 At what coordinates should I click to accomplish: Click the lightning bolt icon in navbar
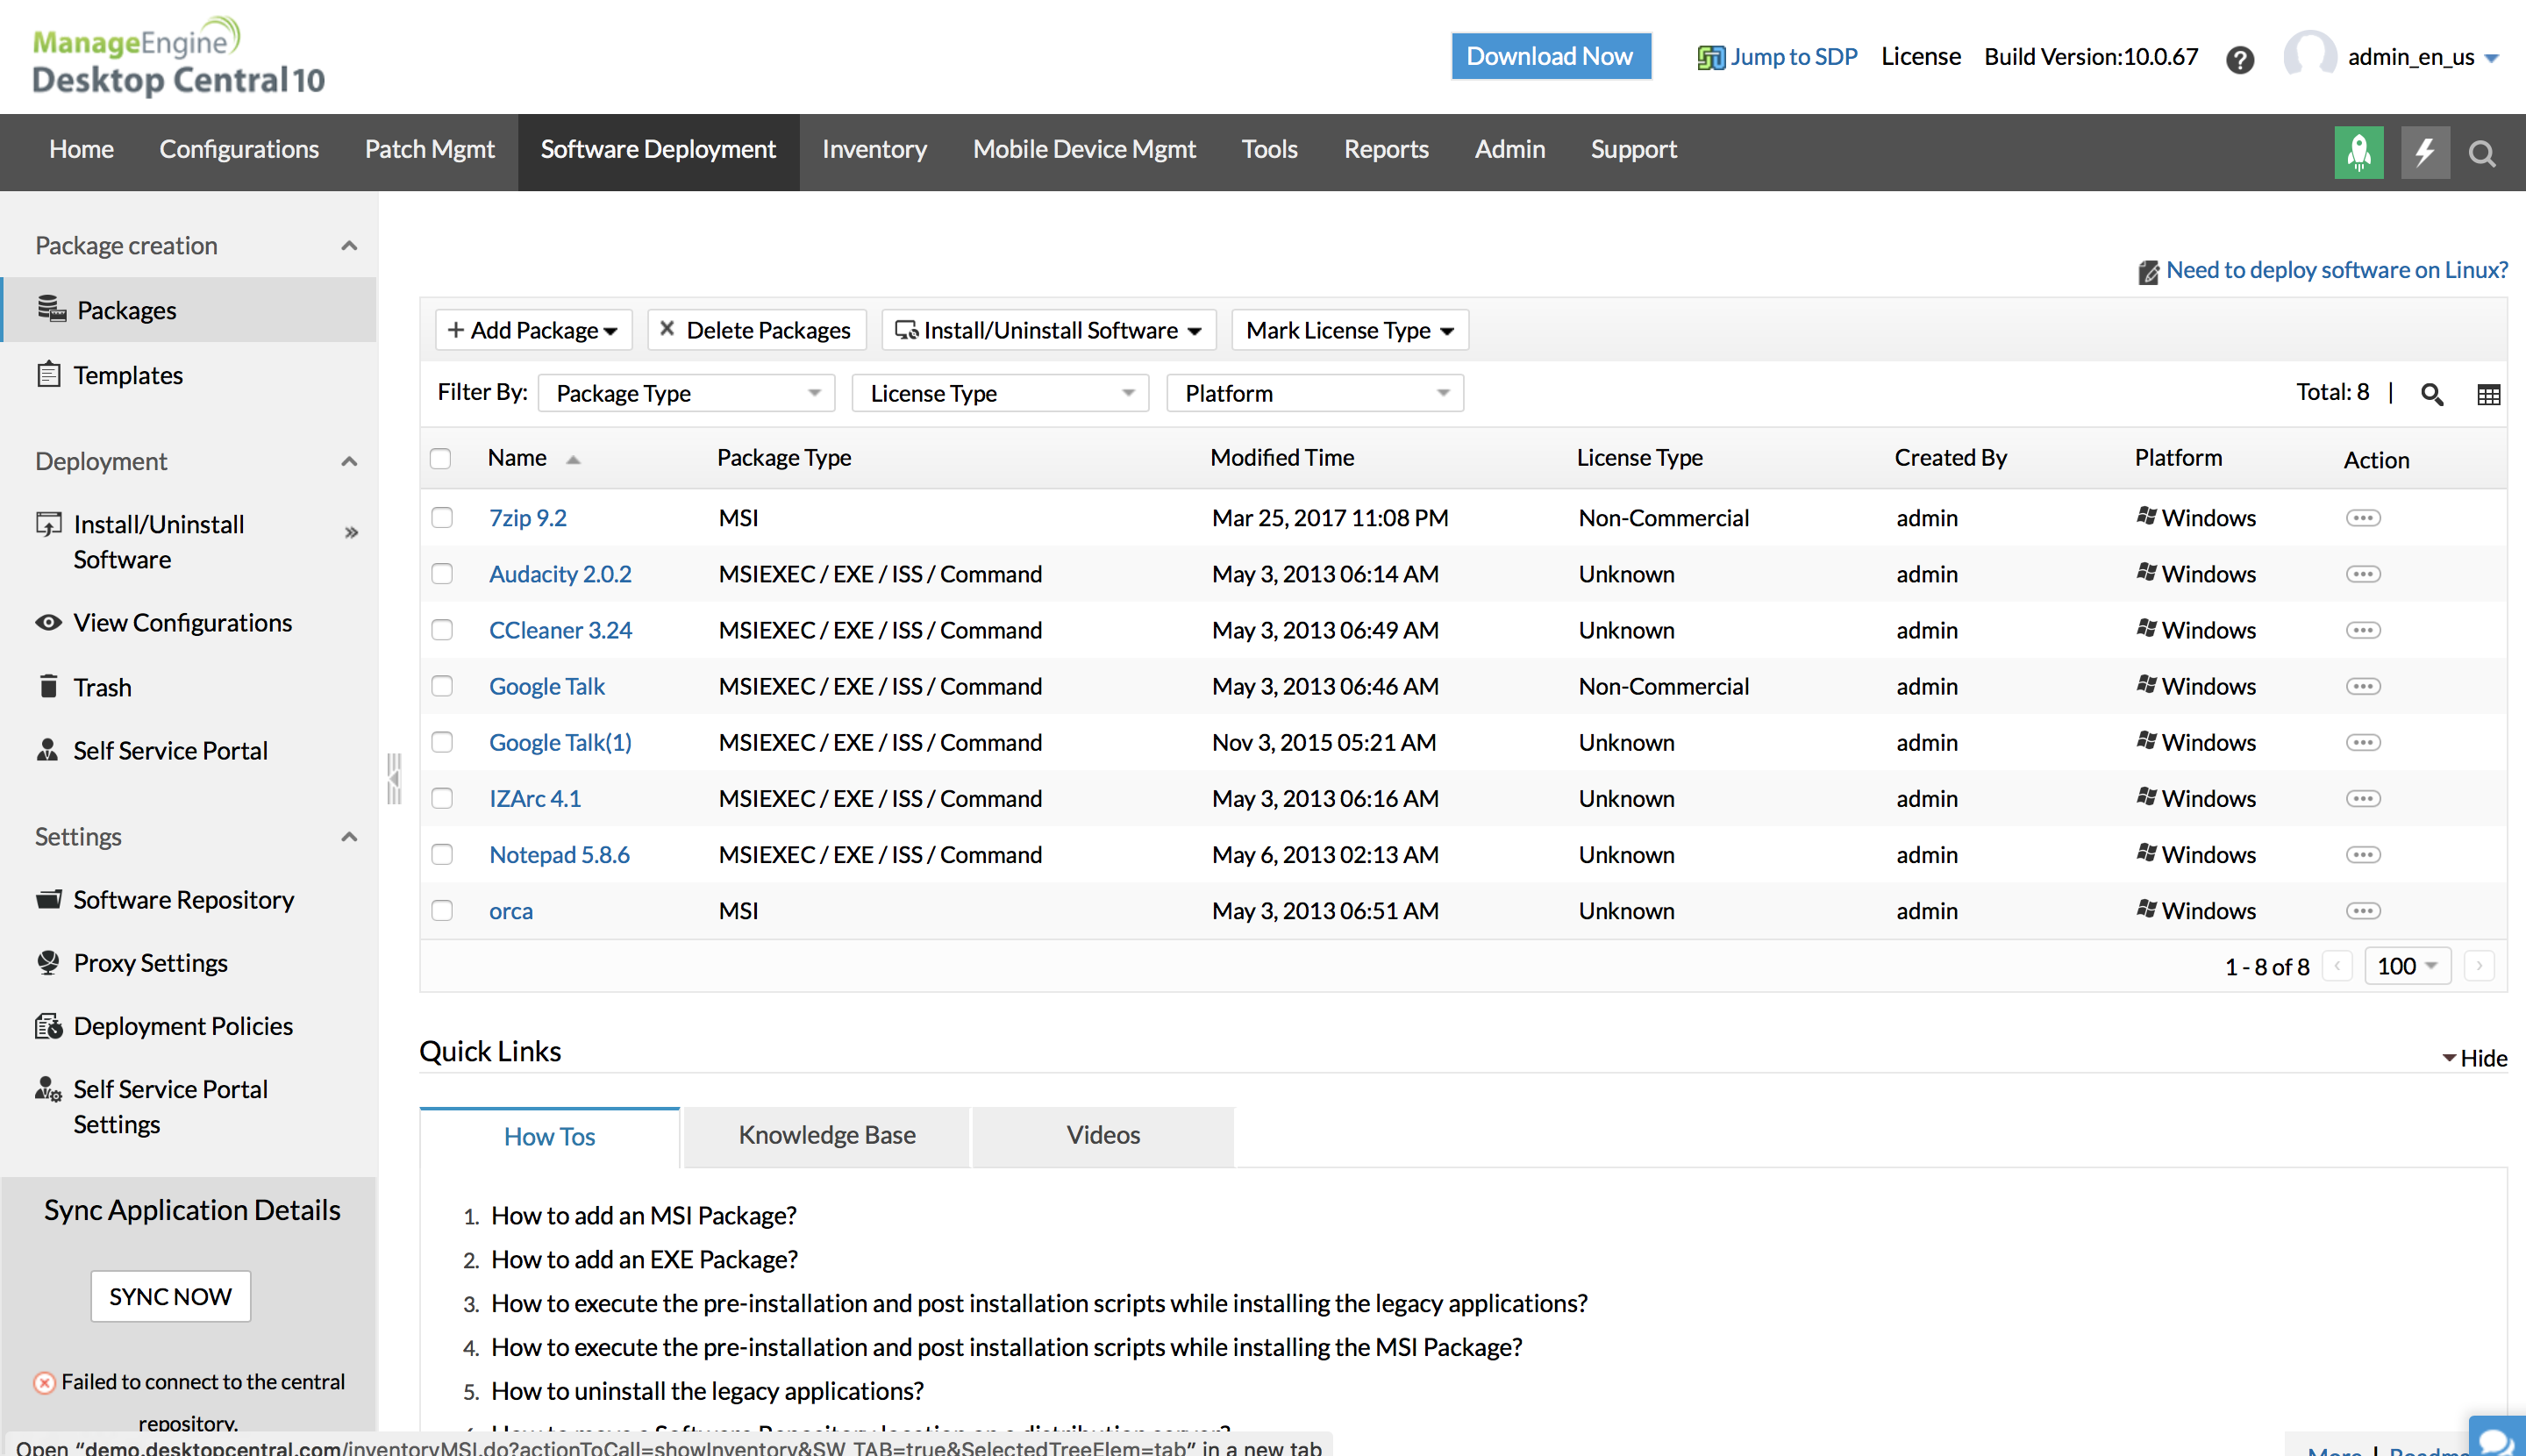pos(2424,152)
